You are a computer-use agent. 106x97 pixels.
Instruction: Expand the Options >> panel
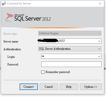[91, 87]
